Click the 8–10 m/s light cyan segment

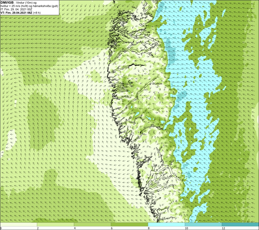tap(167, 224)
